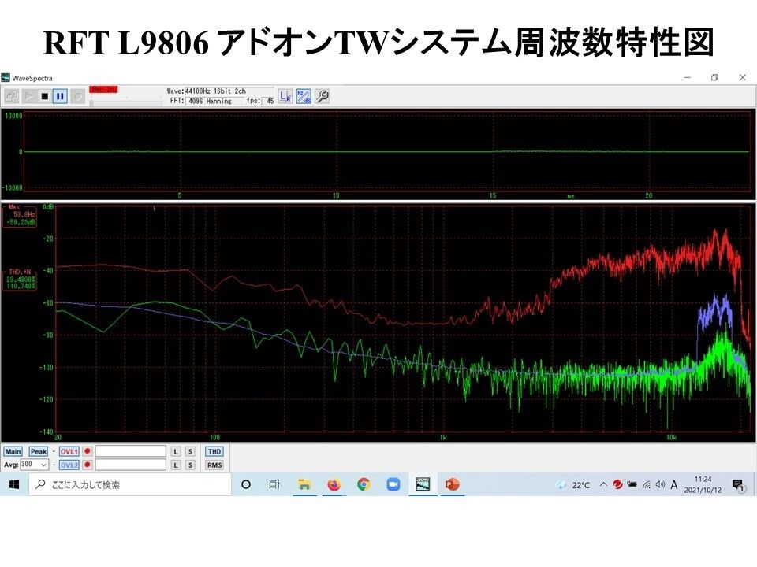Click the OVL1 S save button
Image resolution: width=757 pixels, height=567 pixels.
pos(190,452)
